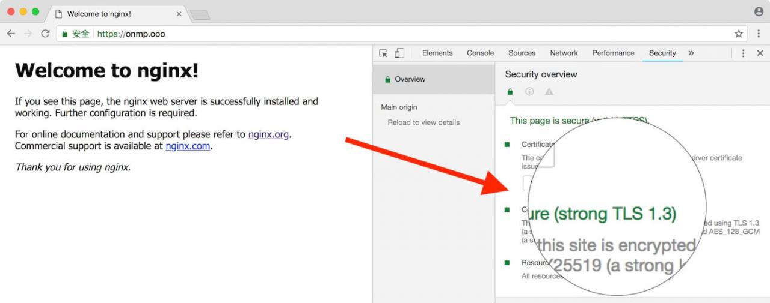Image resolution: width=770 pixels, height=303 pixels.
Task: Open a new browser tab
Action: 200,14
